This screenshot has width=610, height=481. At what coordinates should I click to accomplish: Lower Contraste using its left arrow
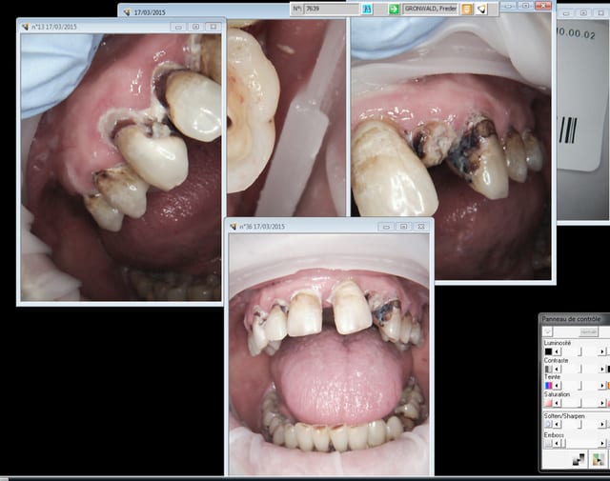point(557,369)
